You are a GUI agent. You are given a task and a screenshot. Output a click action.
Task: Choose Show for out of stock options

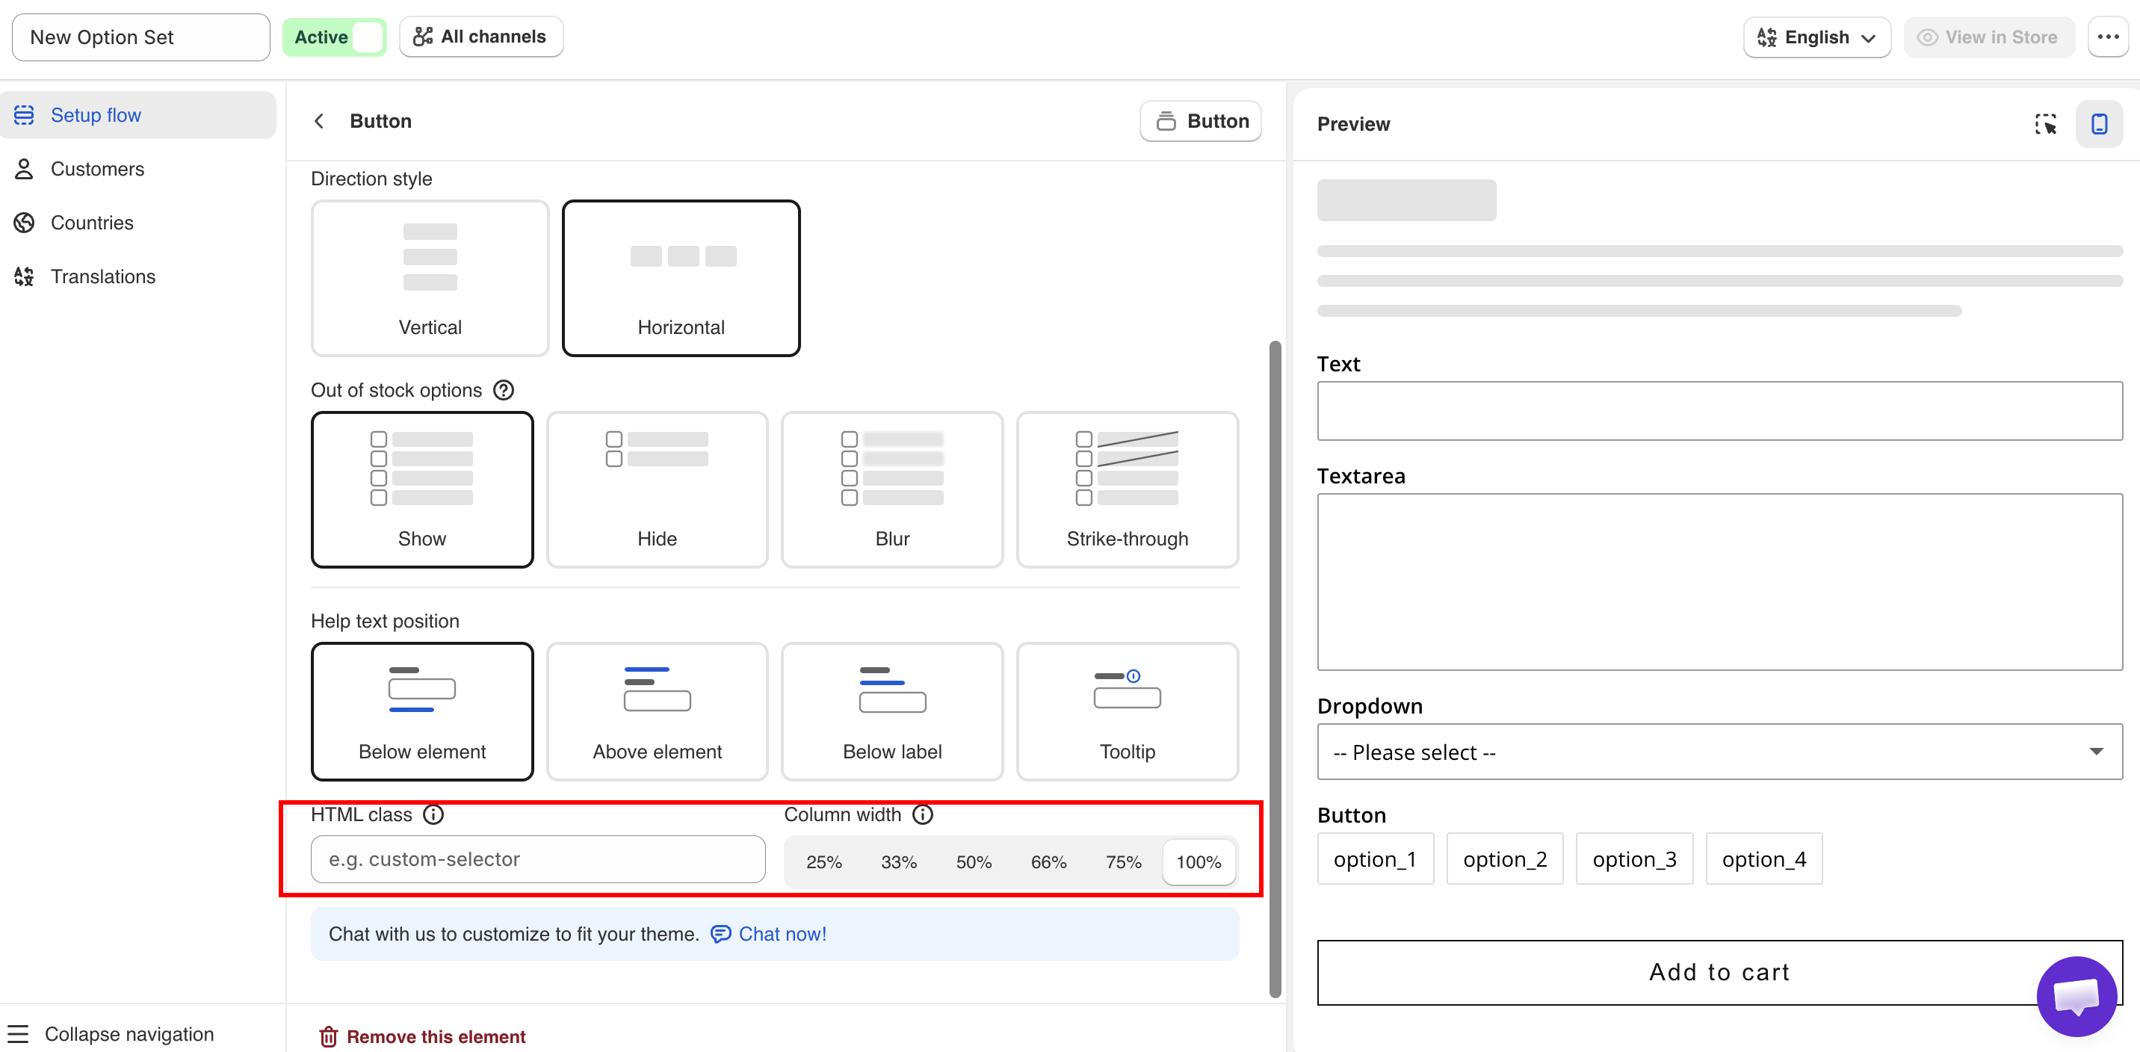coord(422,490)
